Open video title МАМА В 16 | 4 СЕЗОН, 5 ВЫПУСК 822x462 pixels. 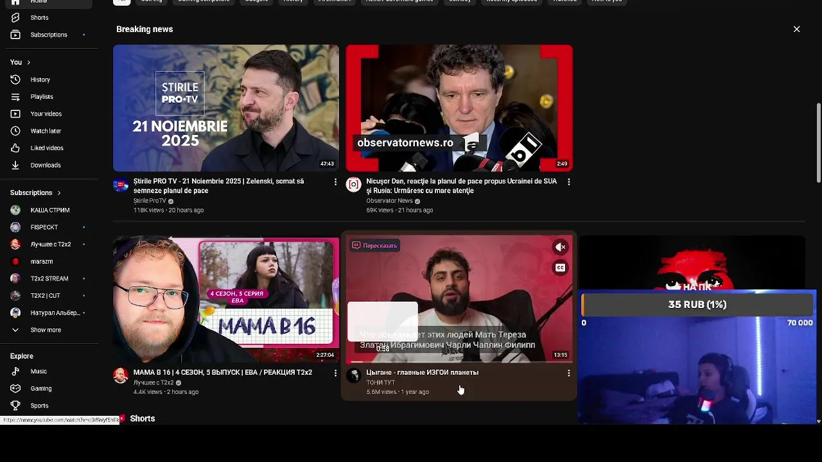tap(223, 372)
